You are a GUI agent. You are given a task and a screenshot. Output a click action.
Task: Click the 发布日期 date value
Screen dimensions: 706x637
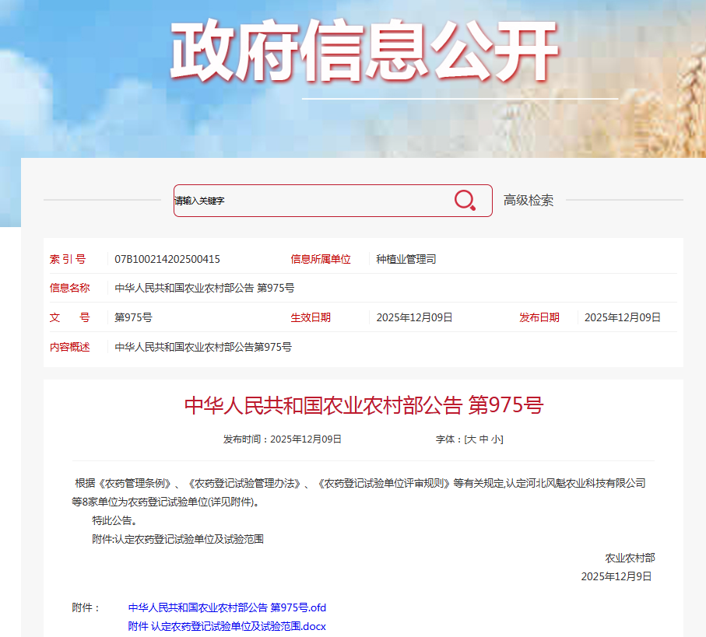(x=622, y=317)
